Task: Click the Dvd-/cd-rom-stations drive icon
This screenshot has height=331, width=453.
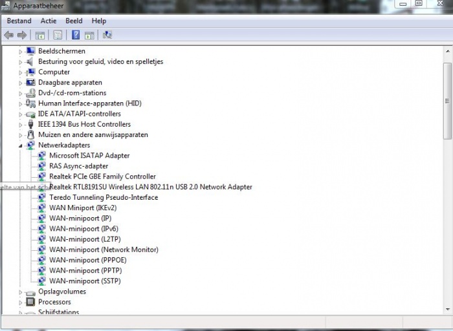Action: click(30, 93)
